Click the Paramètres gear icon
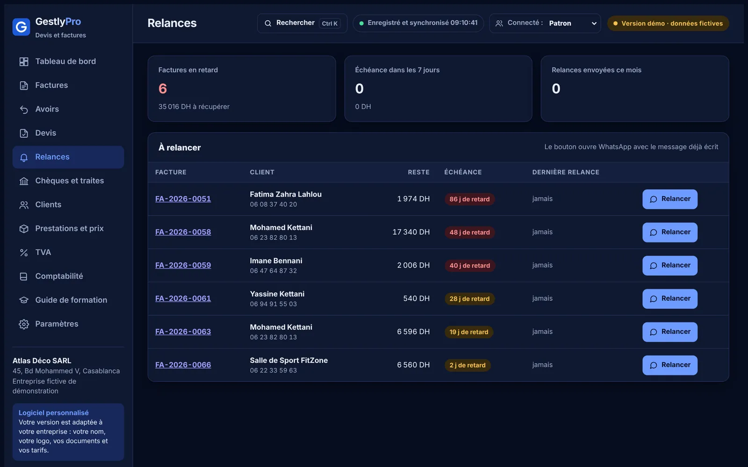 pyautogui.click(x=24, y=324)
